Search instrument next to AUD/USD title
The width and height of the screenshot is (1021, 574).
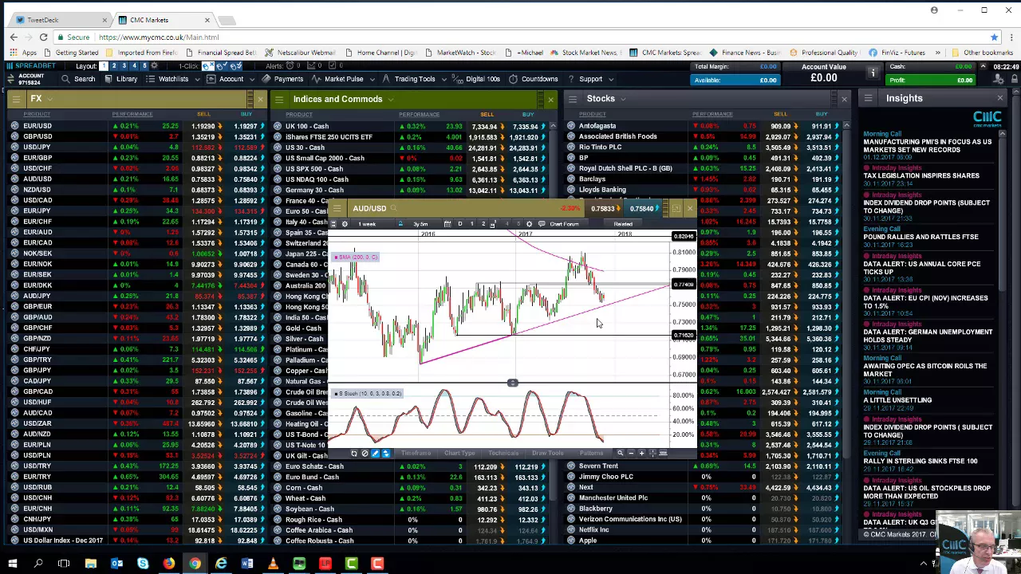coord(393,208)
